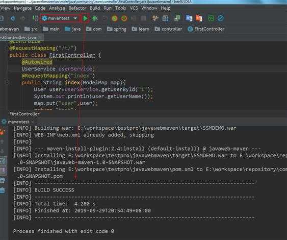Click the orange circle with green arrow
The height and width of the screenshot is (240, 287).
click(115, 18)
